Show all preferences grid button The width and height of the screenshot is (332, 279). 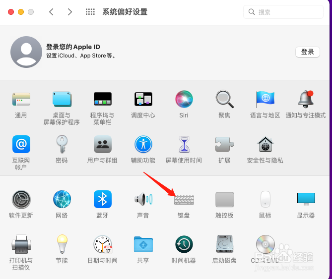90,12
